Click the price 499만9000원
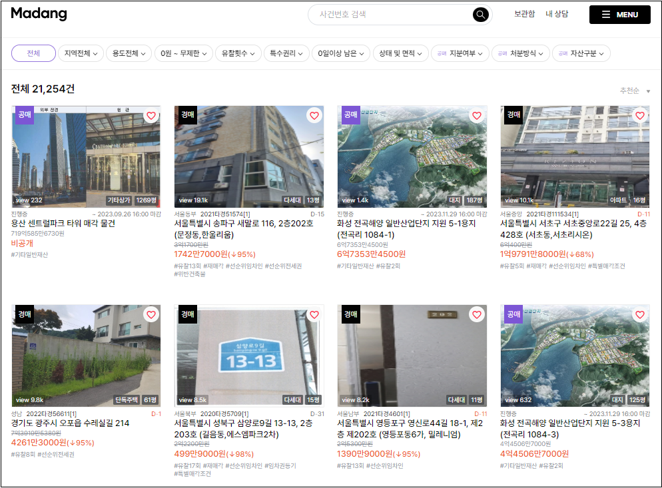This screenshot has height=488, width=662. (x=200, y=454)
